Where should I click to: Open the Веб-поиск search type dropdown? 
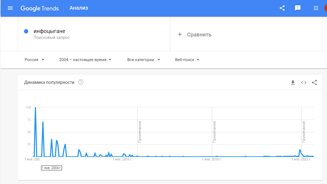pyautogui.click(x=187, y=60)
